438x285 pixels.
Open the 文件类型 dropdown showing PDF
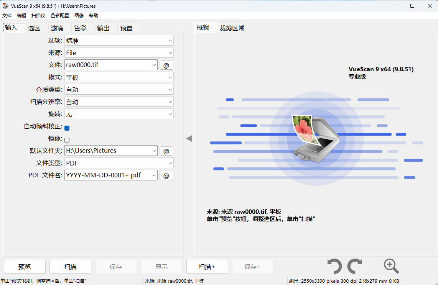pyautogui.click(x=119, y=163)
